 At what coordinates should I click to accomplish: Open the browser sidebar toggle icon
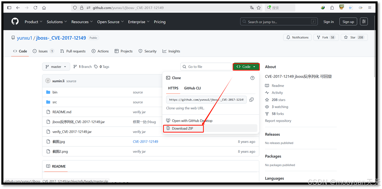[9, 8]
